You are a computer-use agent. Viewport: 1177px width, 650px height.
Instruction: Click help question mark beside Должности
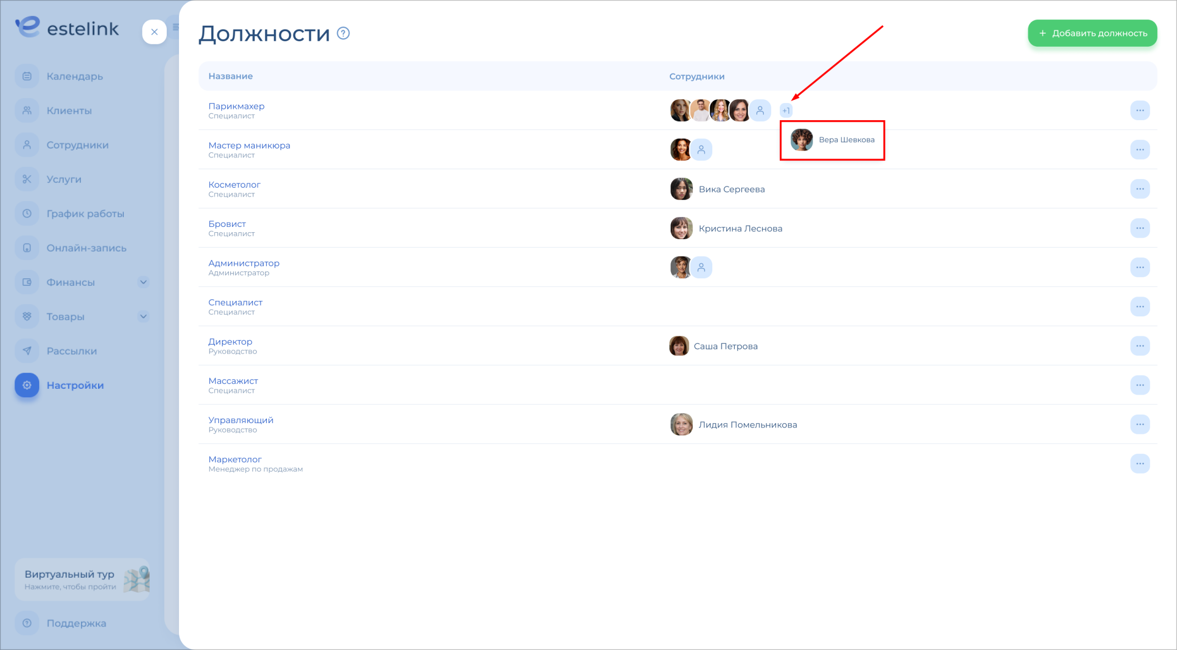(x=343, y=33)
